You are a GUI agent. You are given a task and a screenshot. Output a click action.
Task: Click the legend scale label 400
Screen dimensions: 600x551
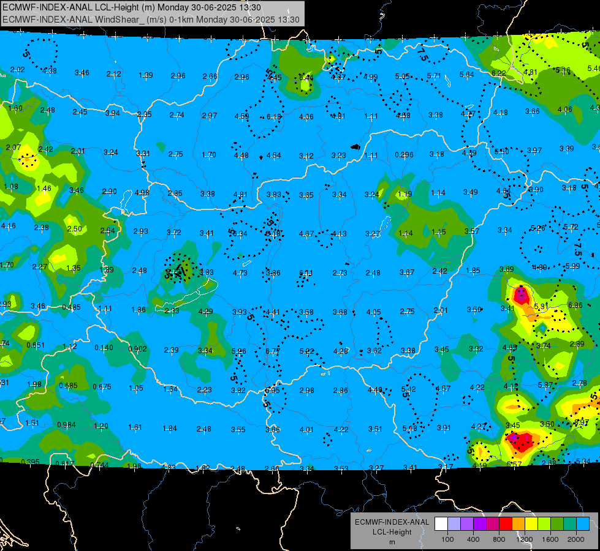[x=473, y=539]
